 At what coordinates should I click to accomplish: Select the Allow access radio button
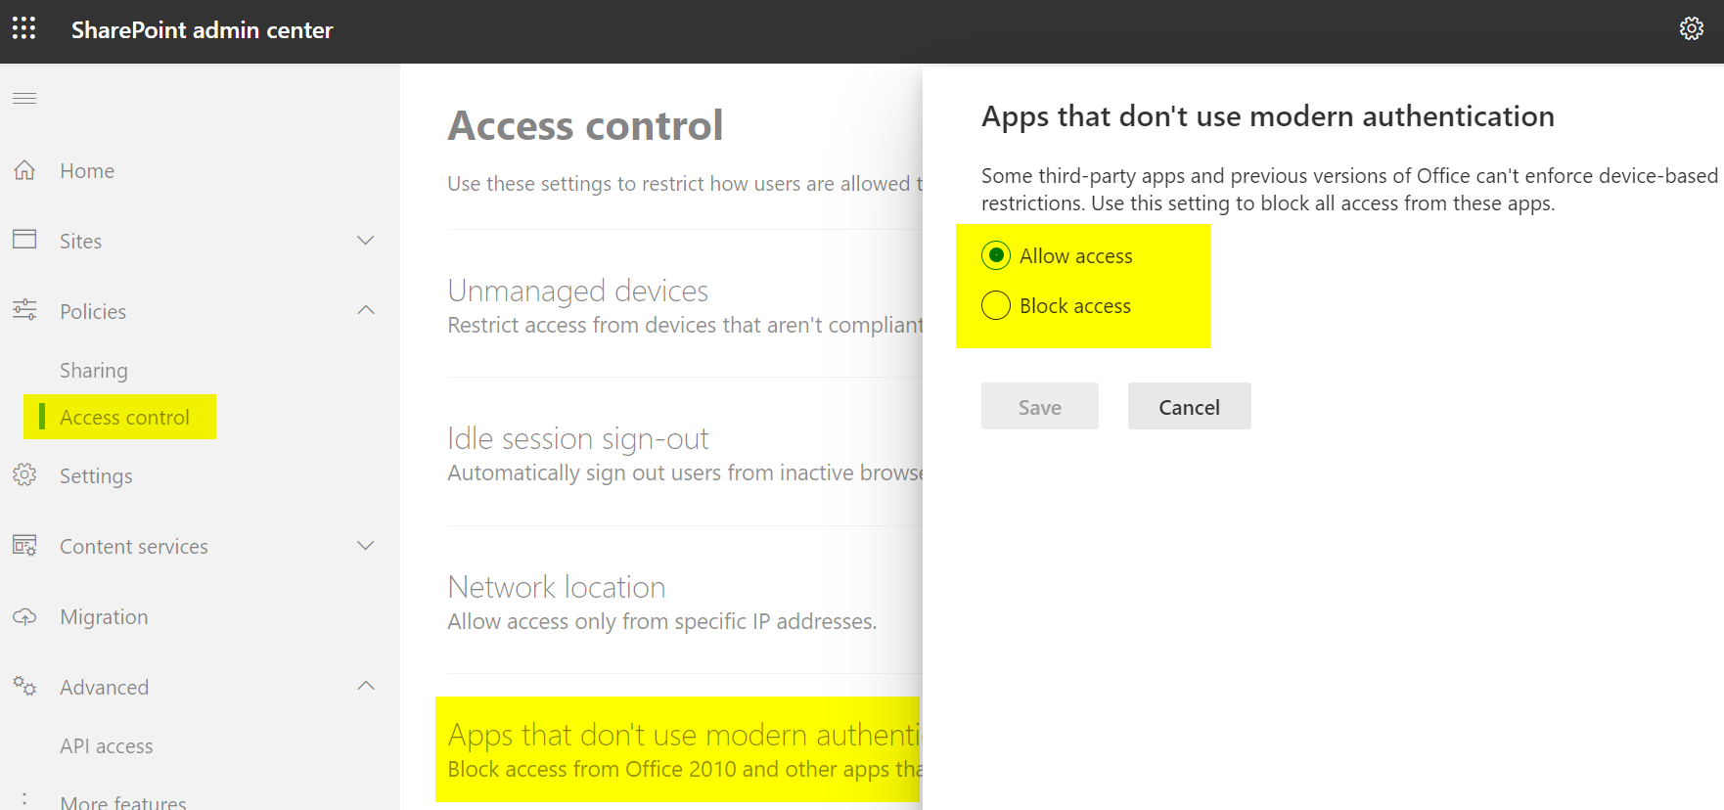995,254
